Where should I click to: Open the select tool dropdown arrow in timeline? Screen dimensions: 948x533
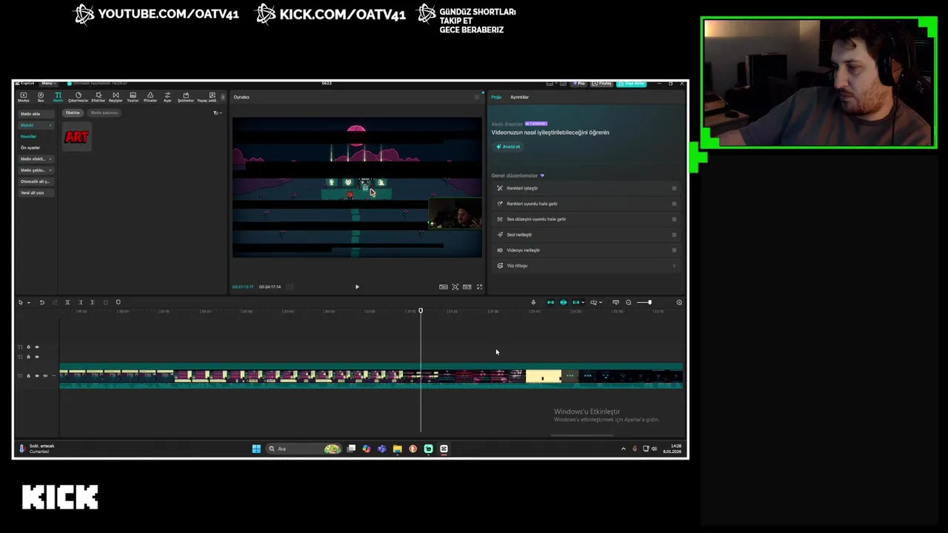[29, 302]
